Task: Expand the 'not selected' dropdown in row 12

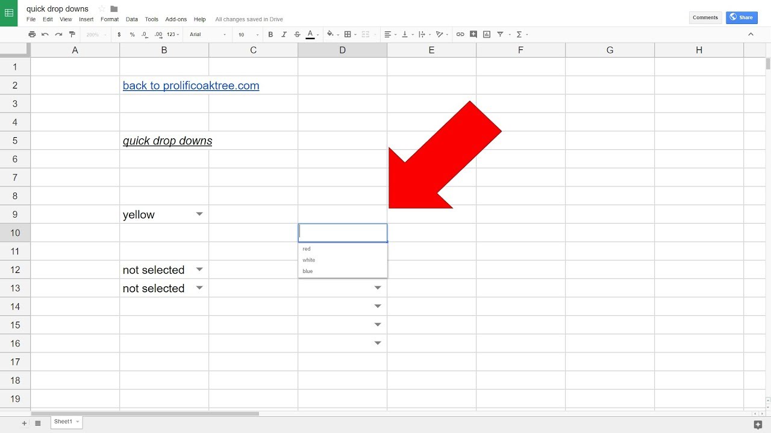Action: click(199, 269)
